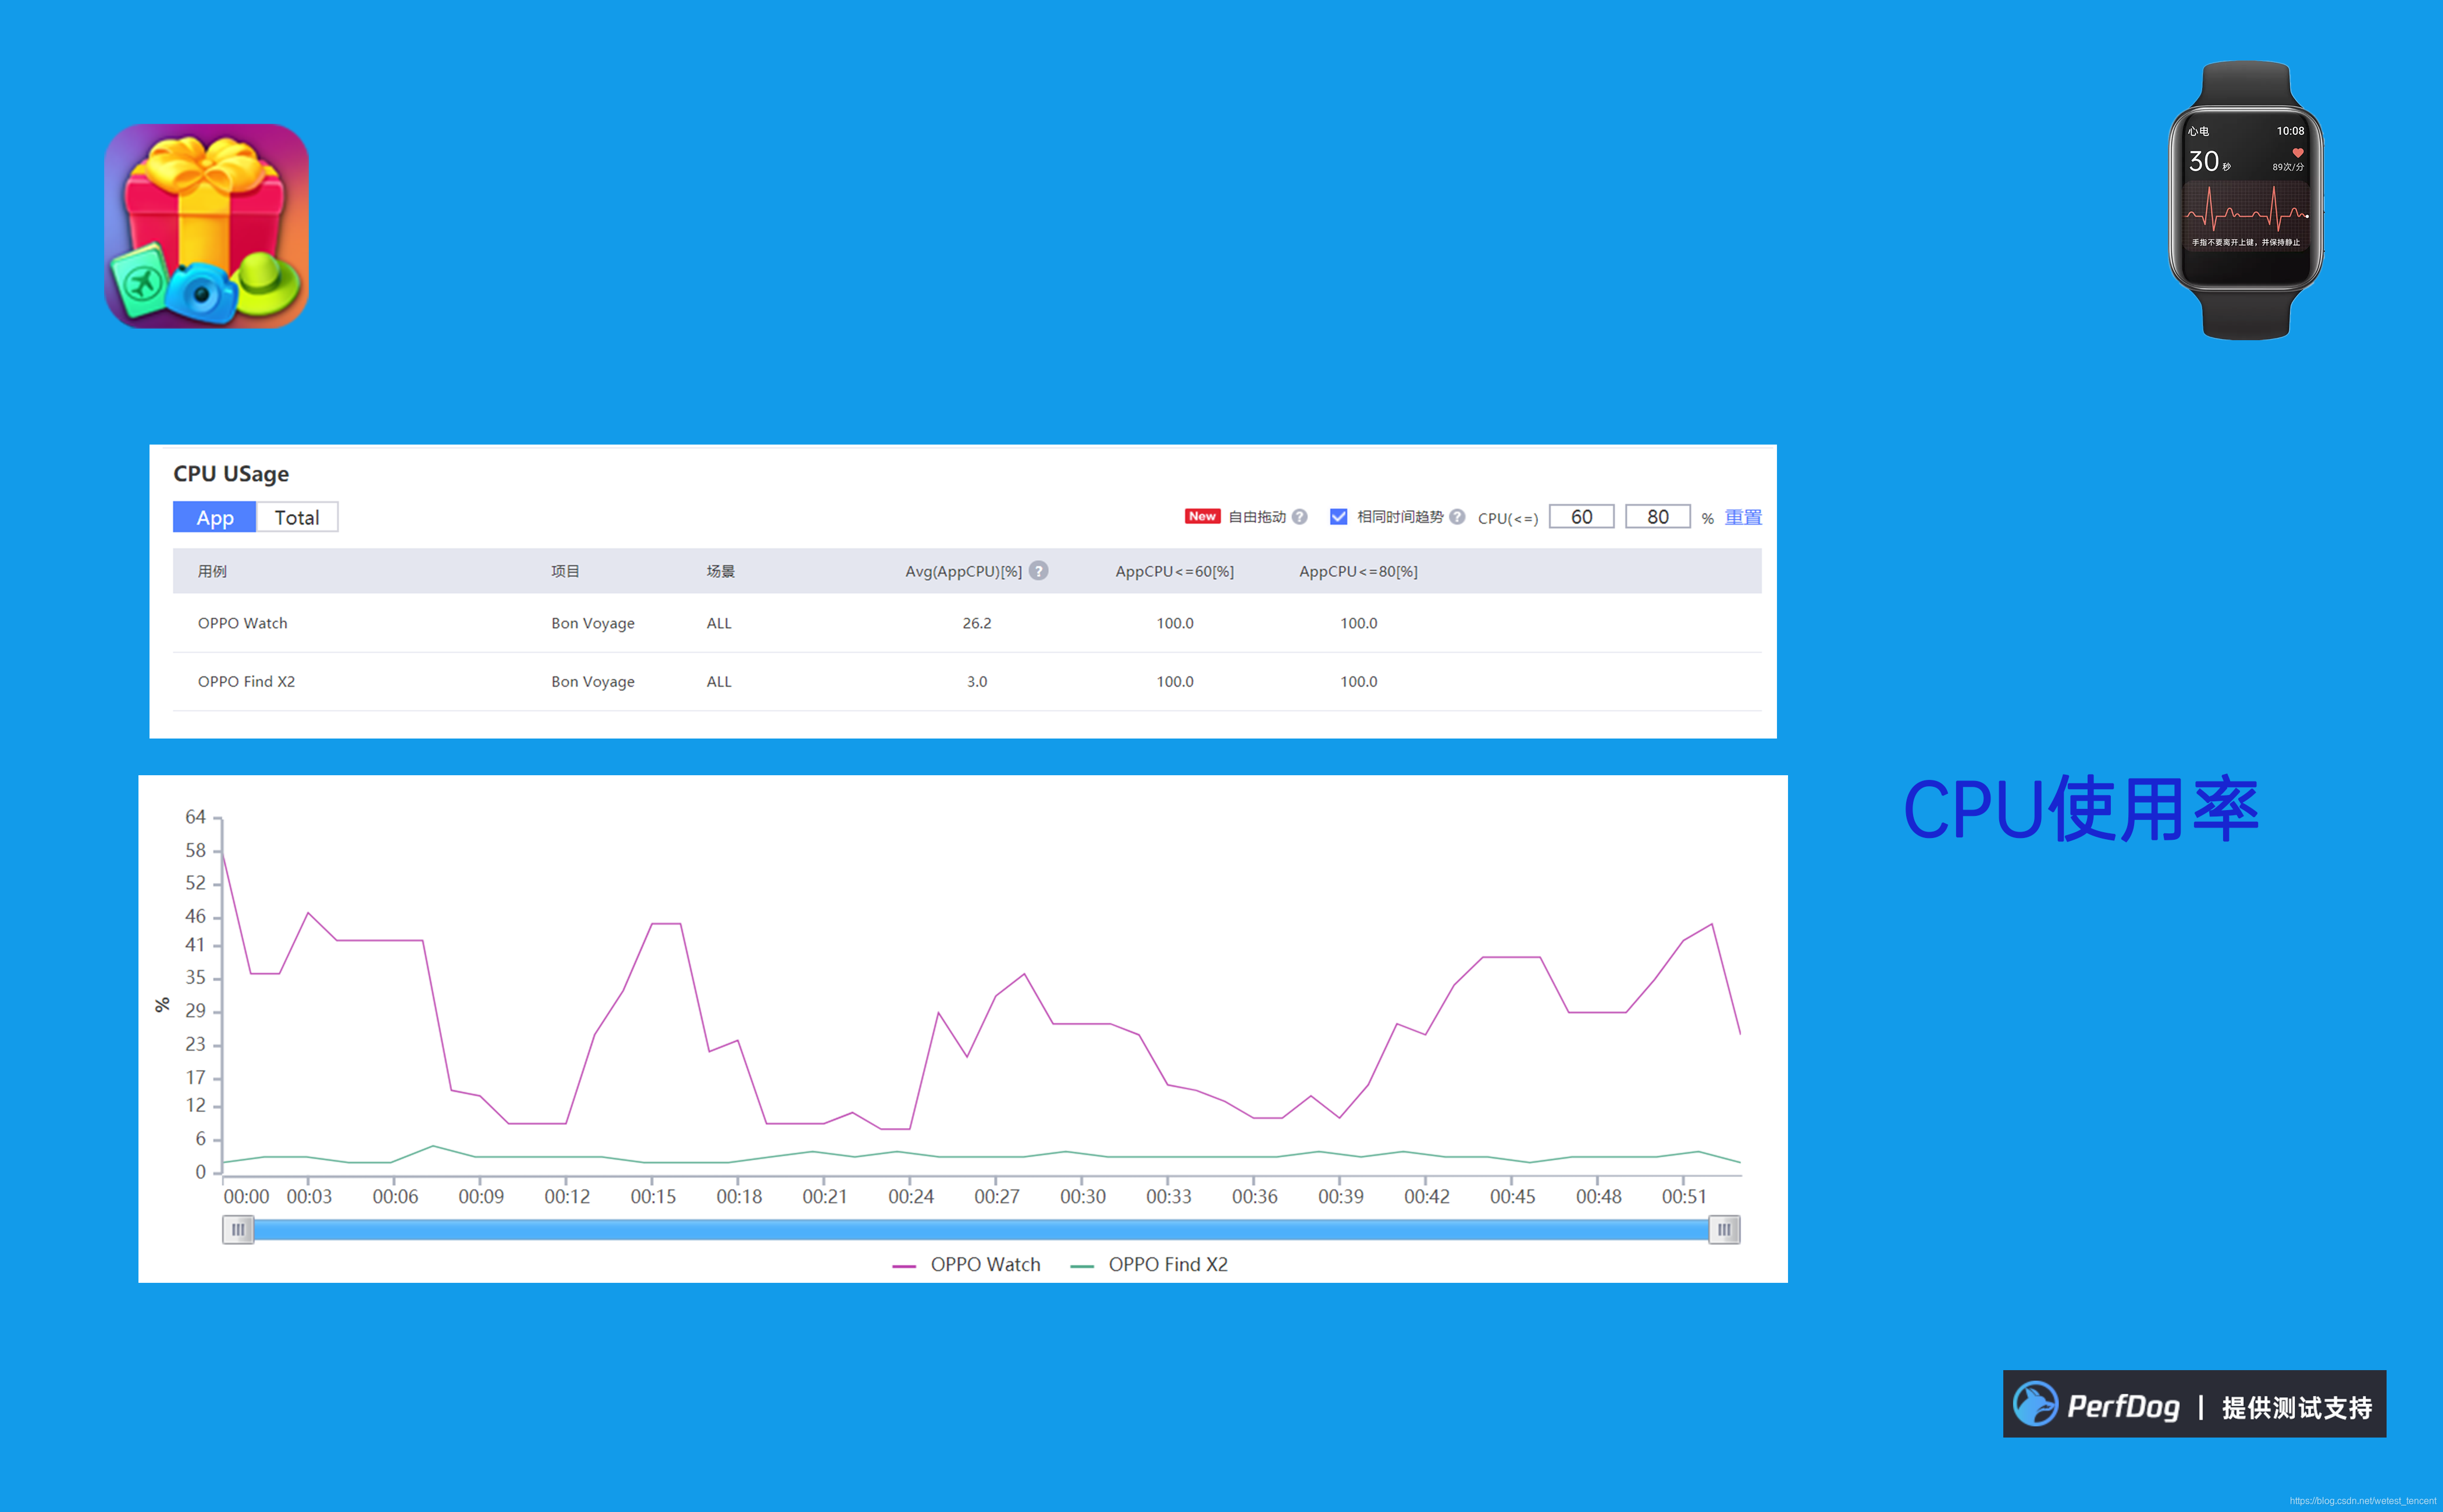Screen dimensions: 2443x1512
Task: Click the left handle of time range slider
Action: coord(238,1229)
